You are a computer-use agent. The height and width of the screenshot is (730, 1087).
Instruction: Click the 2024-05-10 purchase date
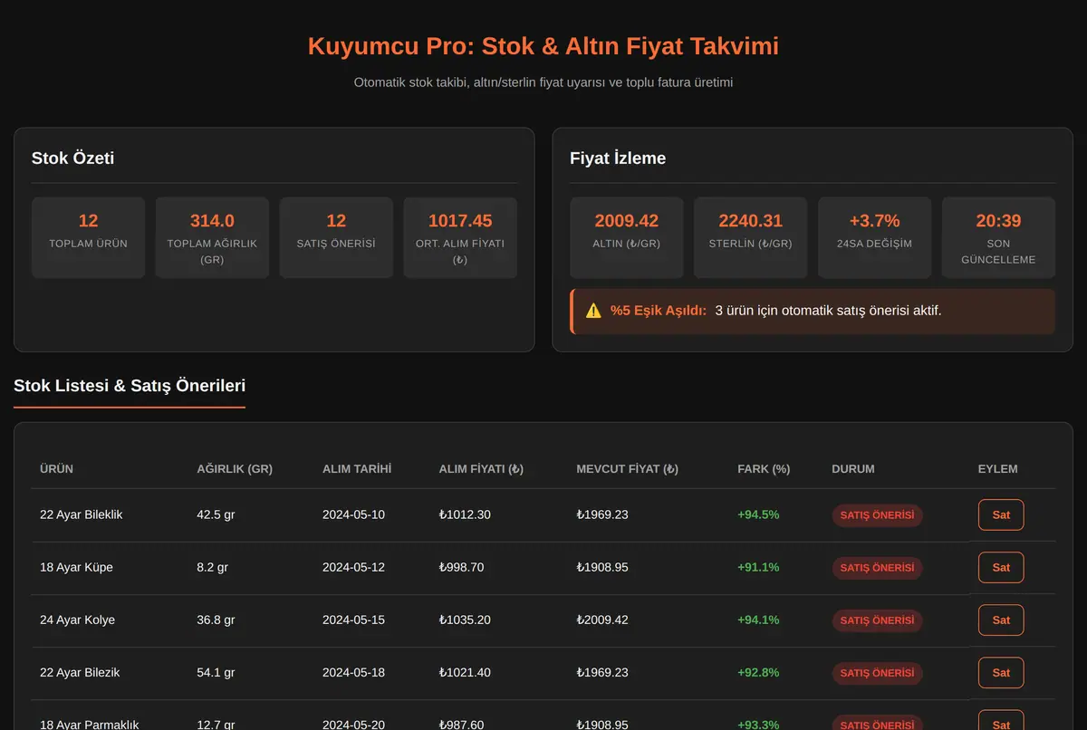(353, 514)
